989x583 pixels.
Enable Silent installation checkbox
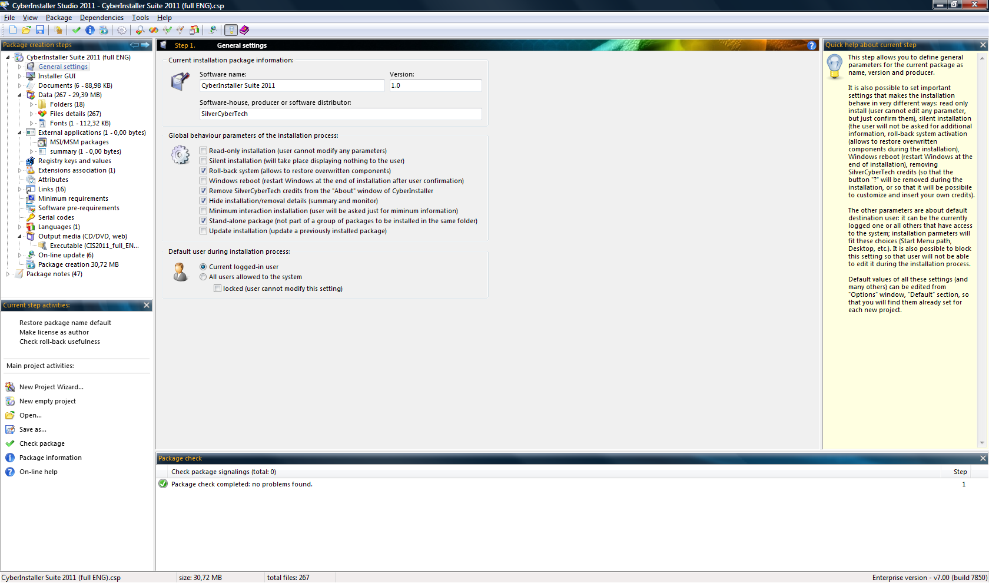coord(203,161)
